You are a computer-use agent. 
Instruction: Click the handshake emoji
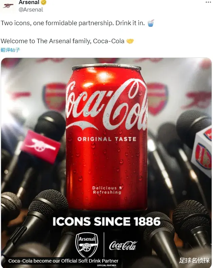tap(130, 41)
